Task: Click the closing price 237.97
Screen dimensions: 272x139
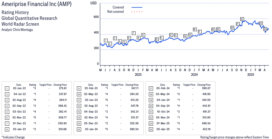Action: click(62, 94)
